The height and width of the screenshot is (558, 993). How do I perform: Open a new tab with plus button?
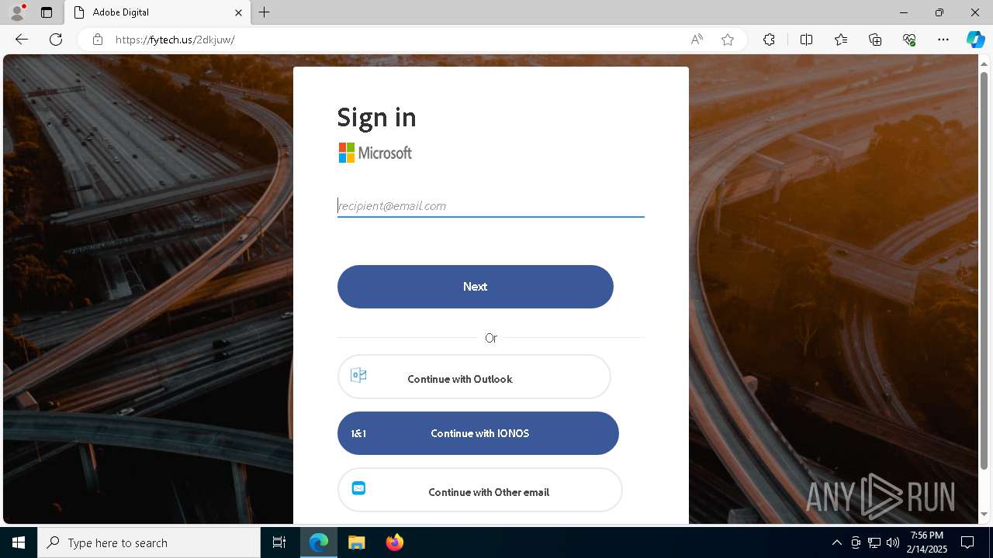265,12
